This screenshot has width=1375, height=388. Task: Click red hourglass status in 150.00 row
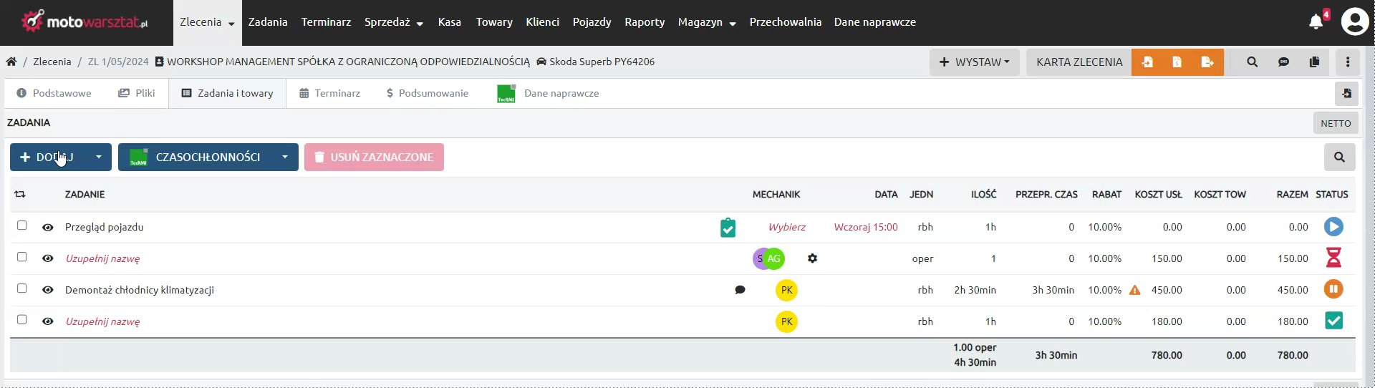(x=1333, y=258)
